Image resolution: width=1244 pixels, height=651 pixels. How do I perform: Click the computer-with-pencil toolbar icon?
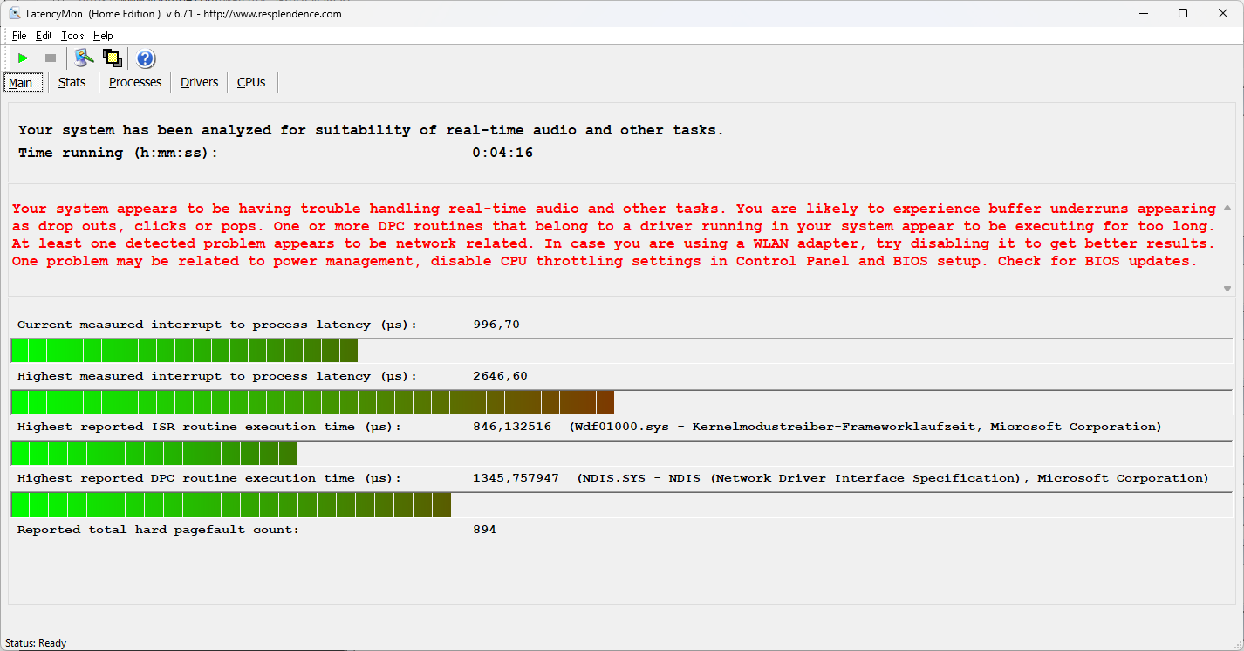[x=84, y=58]
